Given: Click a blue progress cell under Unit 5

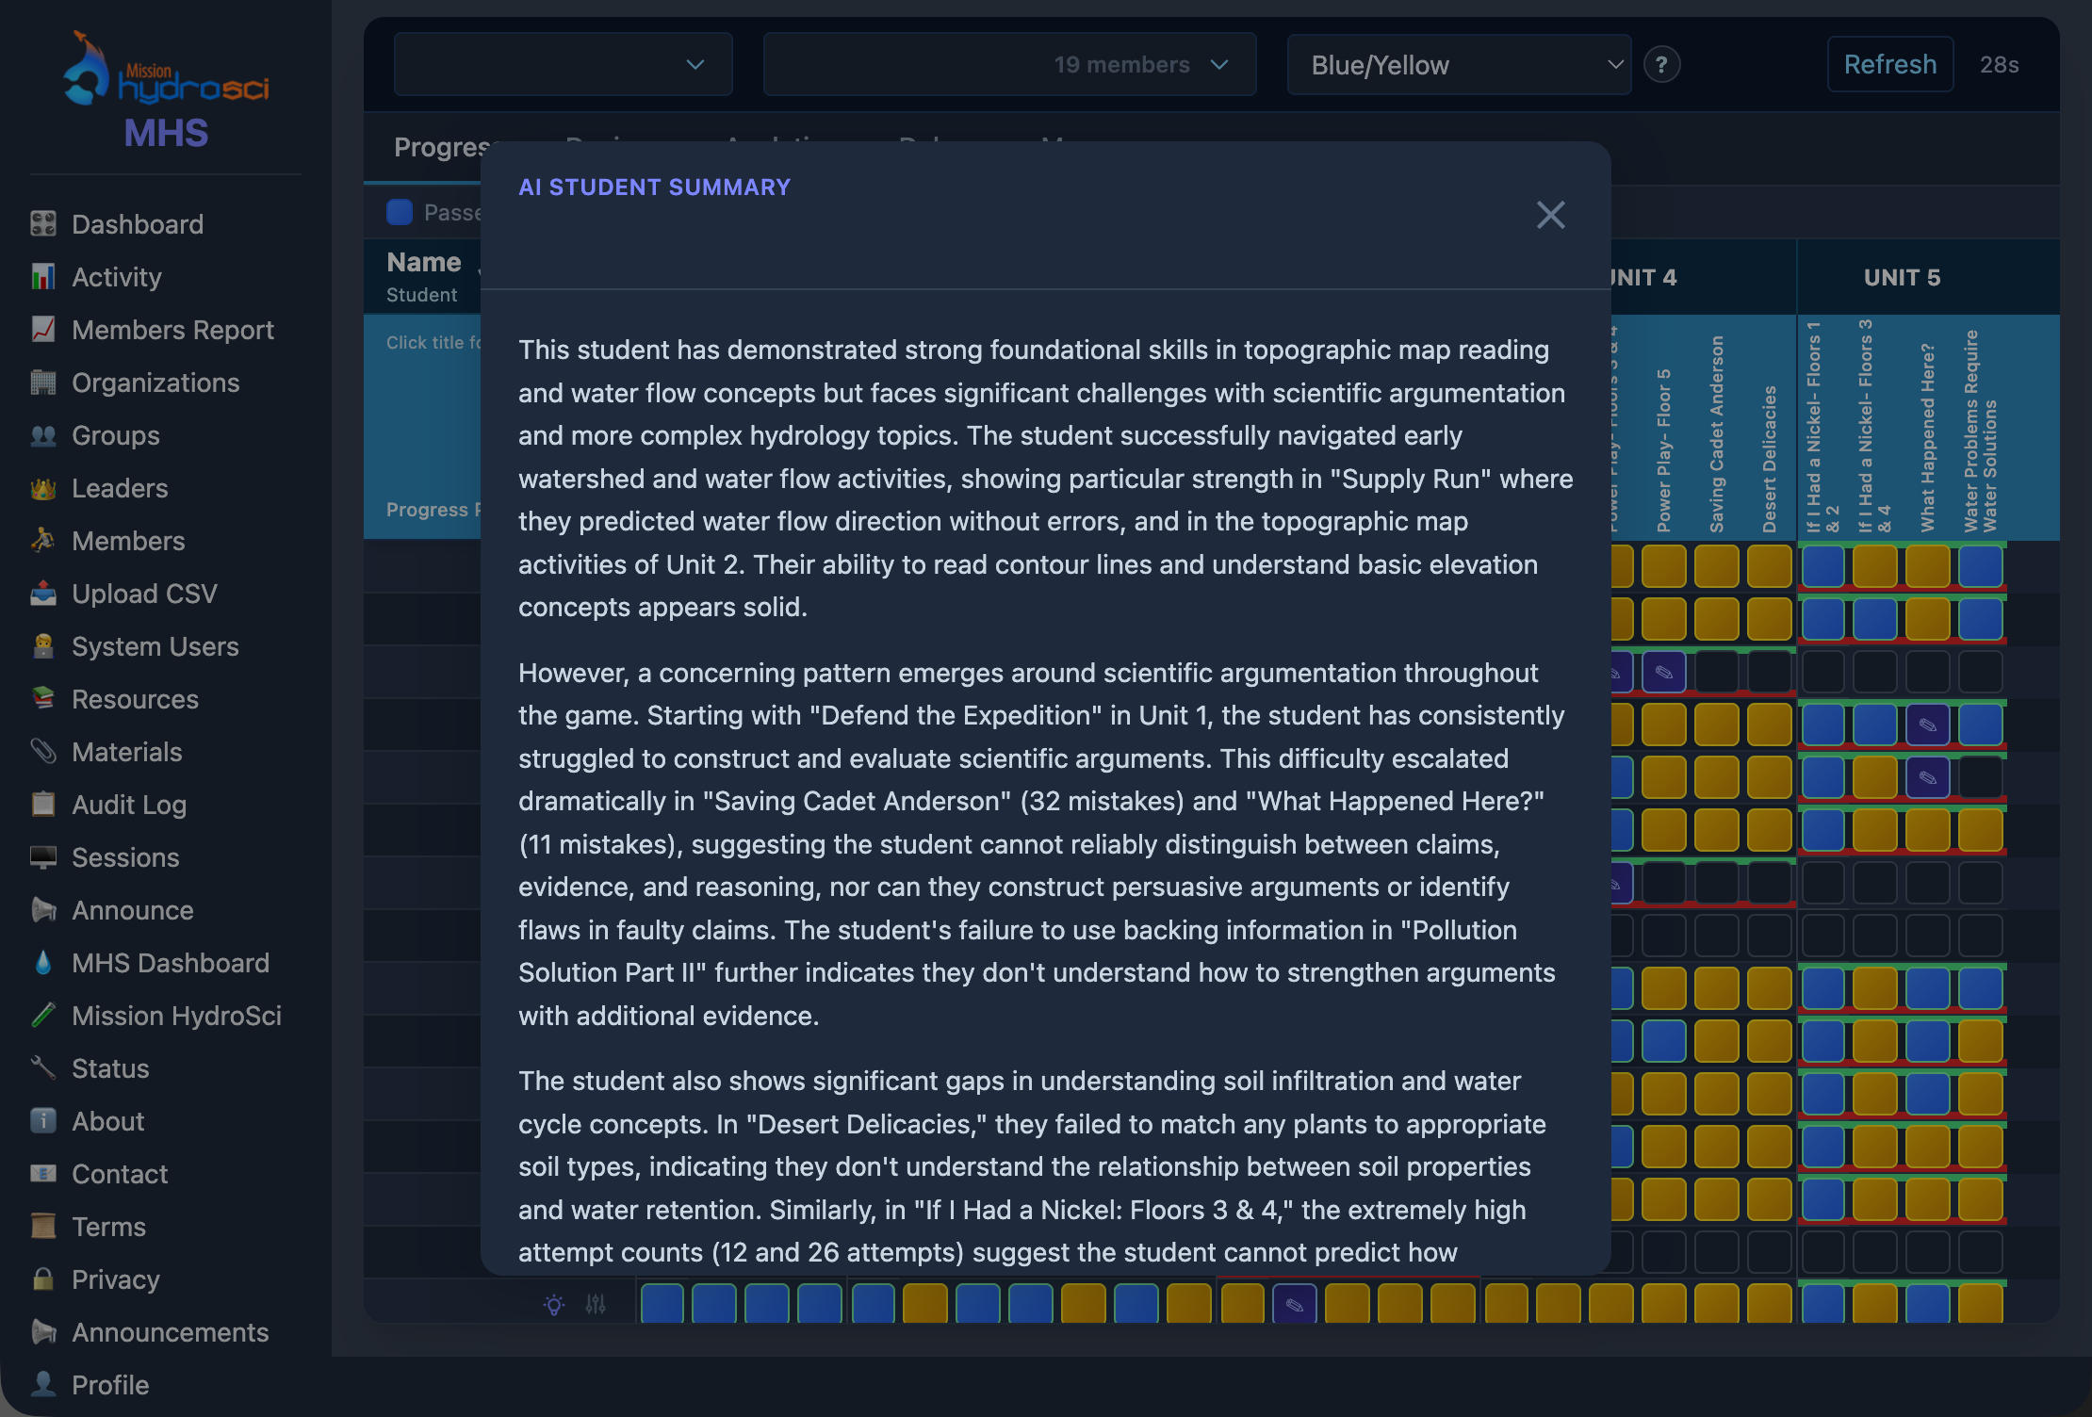Looking at the screenshot, I should pos(1823,565).
